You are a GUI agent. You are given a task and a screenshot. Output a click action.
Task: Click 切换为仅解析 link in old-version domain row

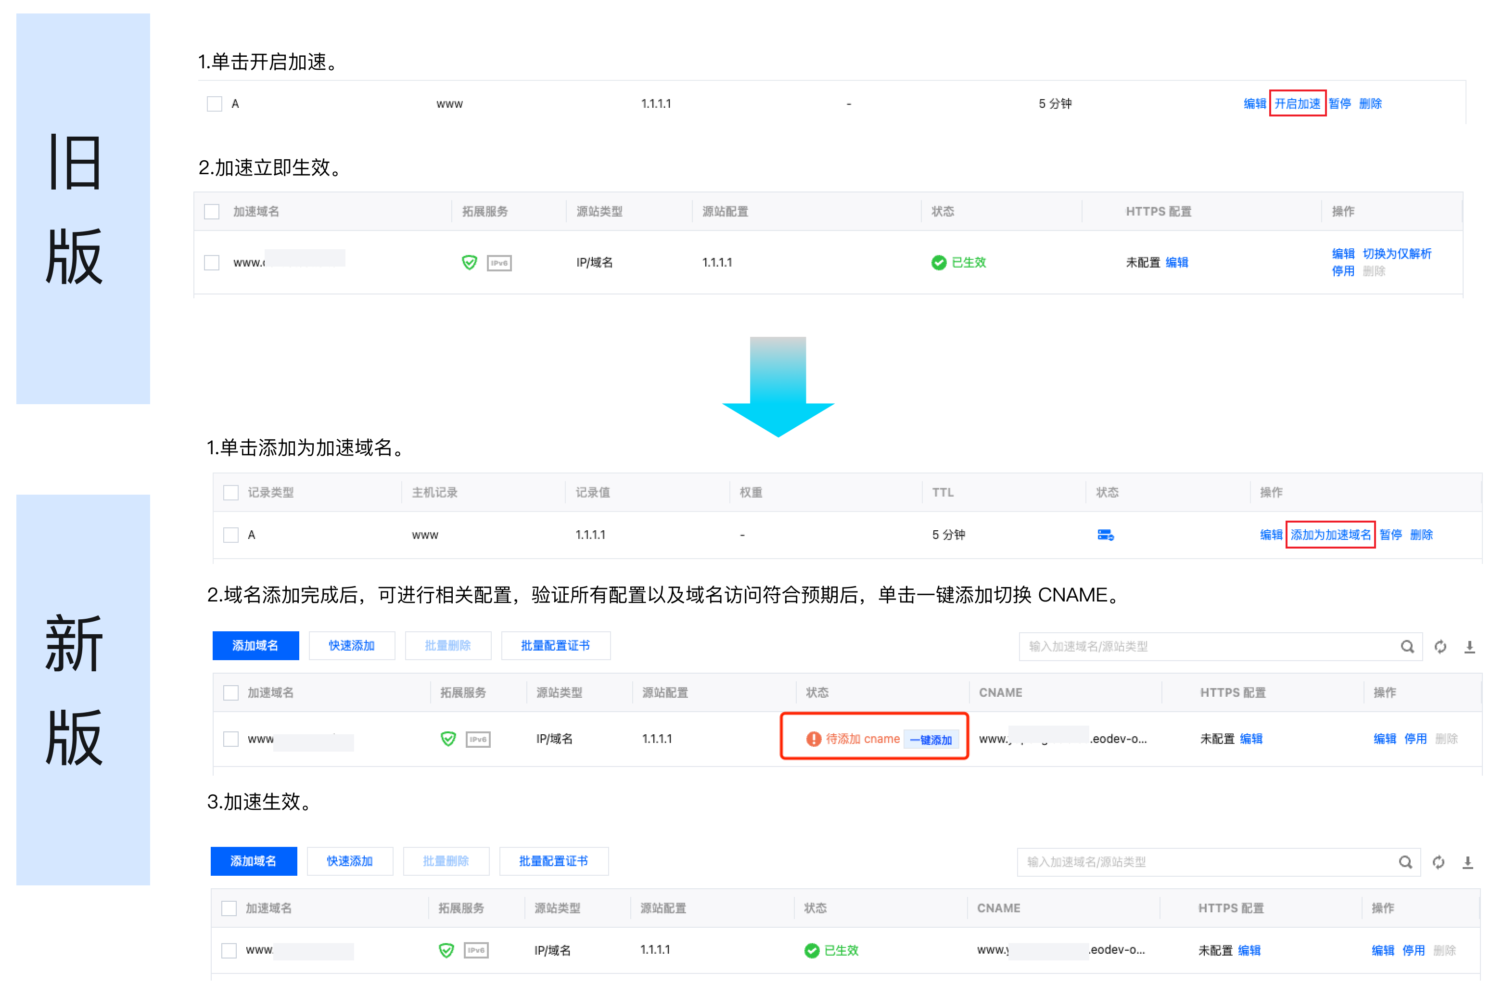(1397, 254)
